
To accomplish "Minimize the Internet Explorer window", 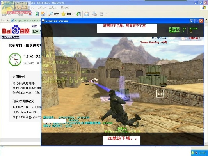I will (x=196, y=2).
